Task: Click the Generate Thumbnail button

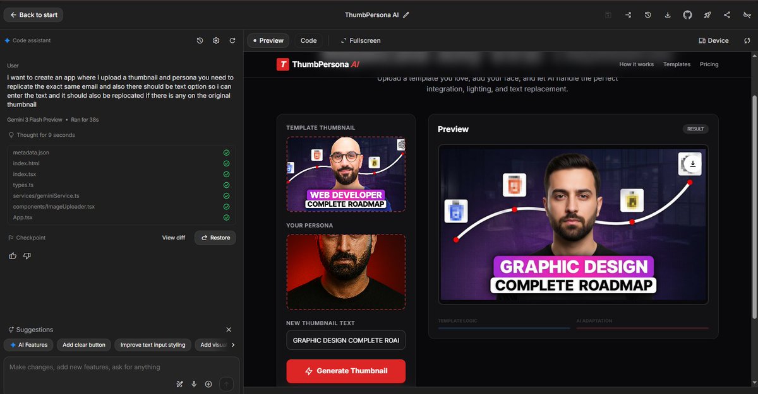Action: click(x=346, y=371)
